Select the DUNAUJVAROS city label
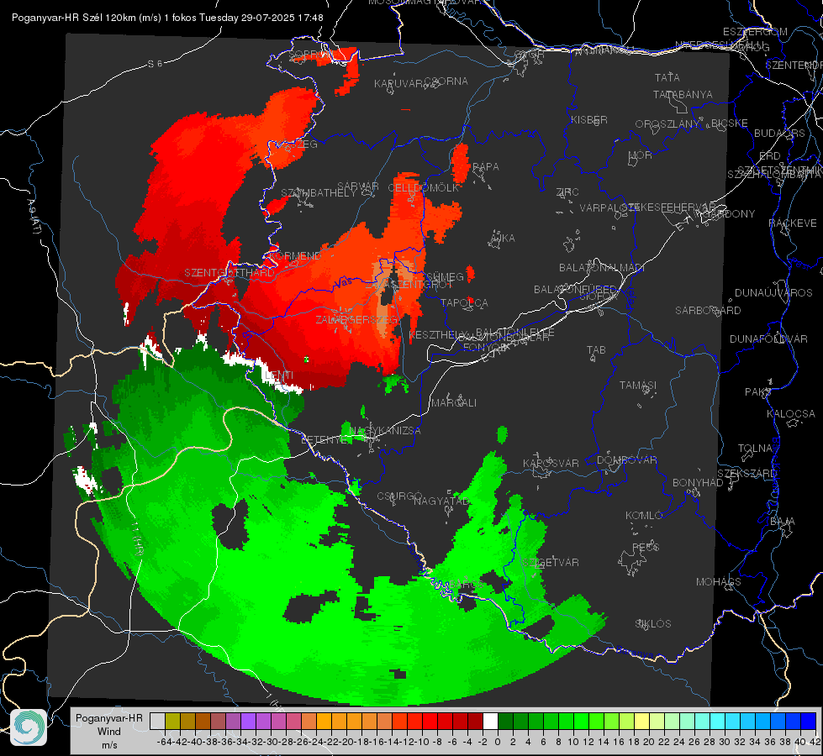This screenshot has width=823, height=756. [x=773, y=293]
